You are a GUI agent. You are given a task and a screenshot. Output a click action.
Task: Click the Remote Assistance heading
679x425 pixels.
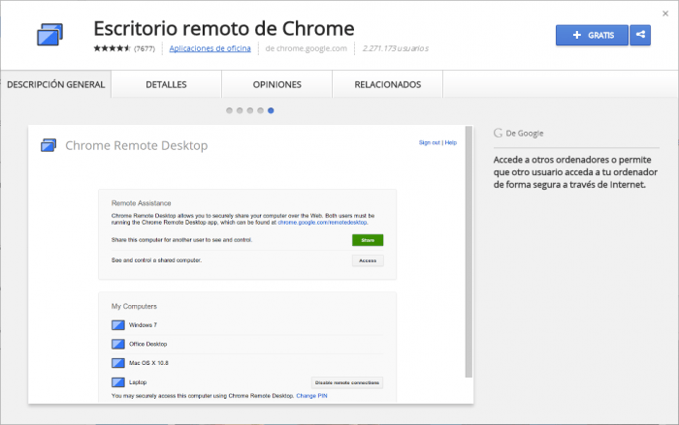click(x=142, y=203)
